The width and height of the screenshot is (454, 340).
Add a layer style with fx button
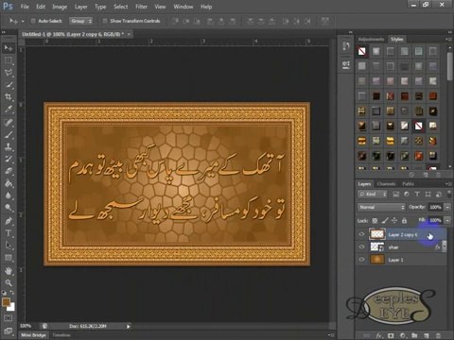[379, 335]
